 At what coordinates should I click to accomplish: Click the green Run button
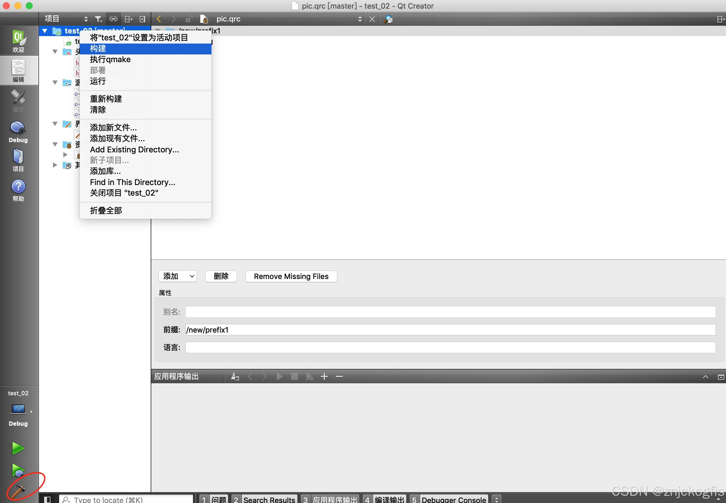18,448
